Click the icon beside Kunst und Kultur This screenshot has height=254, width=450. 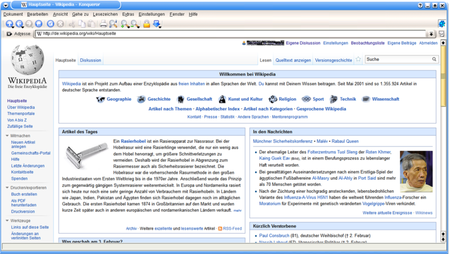pyautogui.click(x=222, y=100)
